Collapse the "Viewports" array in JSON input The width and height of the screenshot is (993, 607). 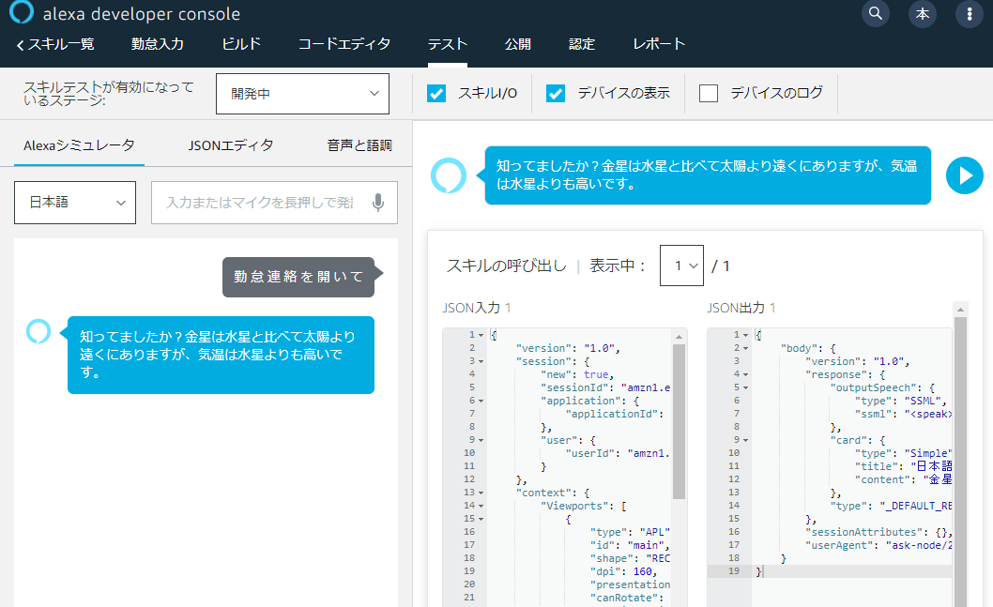tap(481, 506)
